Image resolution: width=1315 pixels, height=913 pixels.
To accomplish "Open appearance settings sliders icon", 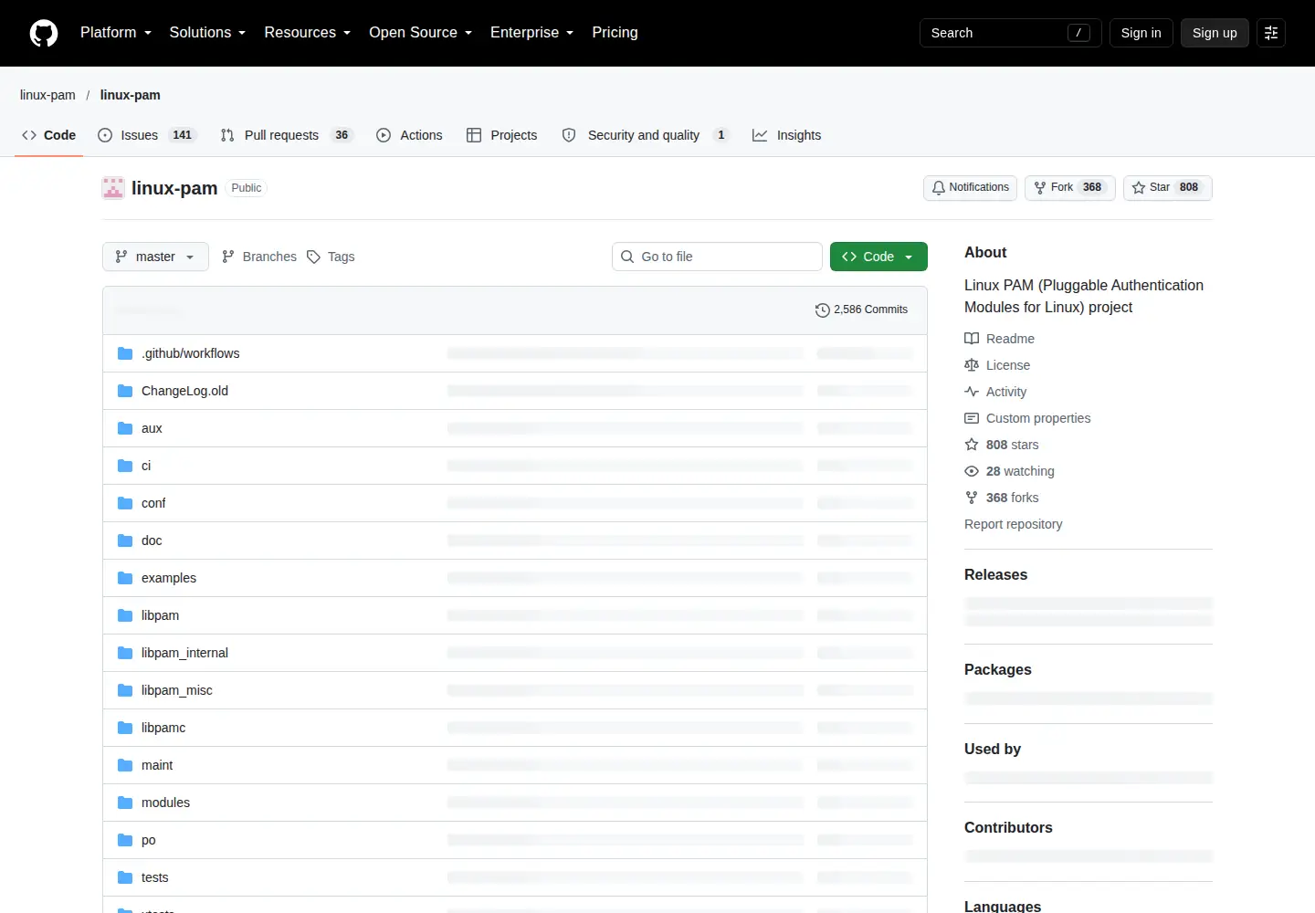I will [x=1271, y=33].
